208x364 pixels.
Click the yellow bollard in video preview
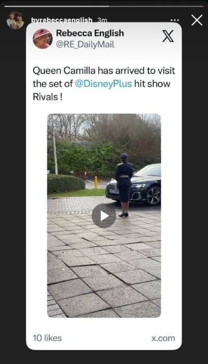click(96, 182)
